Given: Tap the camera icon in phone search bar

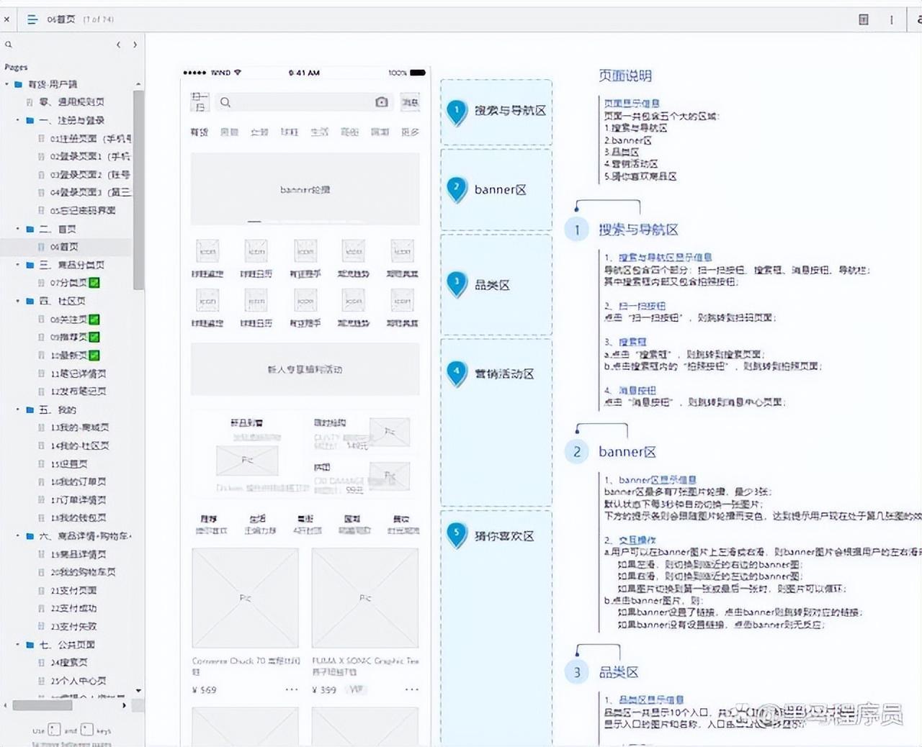Looking at the screenshot, I should pos(382,102).
